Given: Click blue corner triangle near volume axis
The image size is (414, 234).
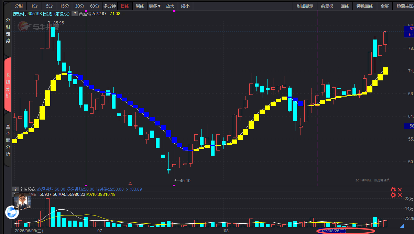Looking at the screenshot, I should coord(402,226).
